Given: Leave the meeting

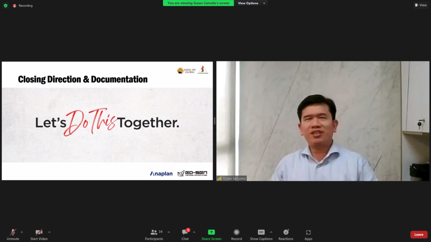Looking at the screenshot, I should pos(418,234).
